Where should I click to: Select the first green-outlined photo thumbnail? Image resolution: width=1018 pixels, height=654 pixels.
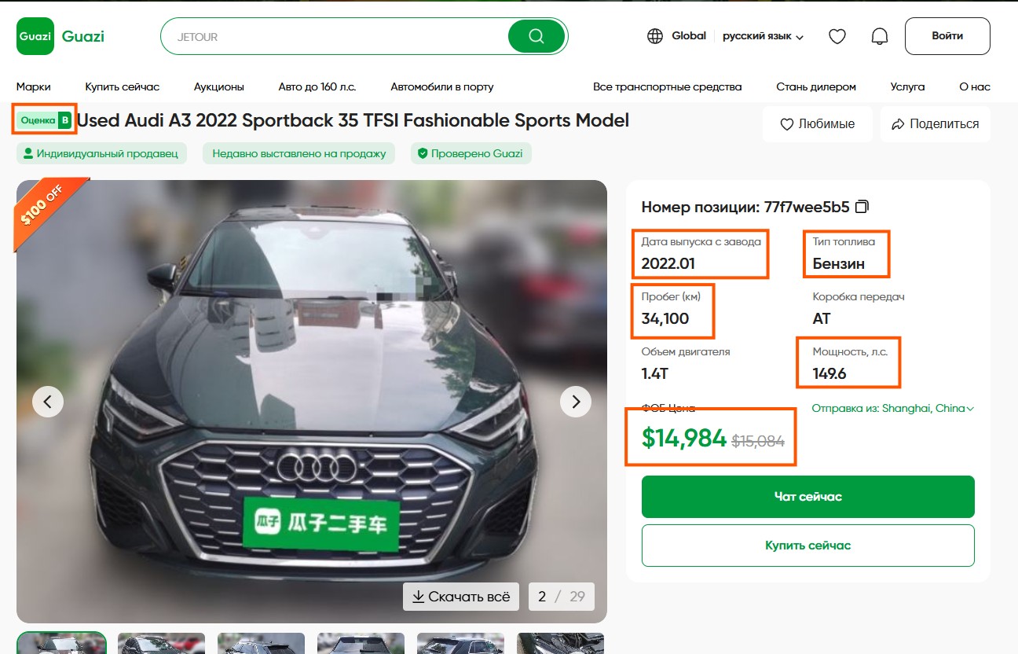point(61,642)
